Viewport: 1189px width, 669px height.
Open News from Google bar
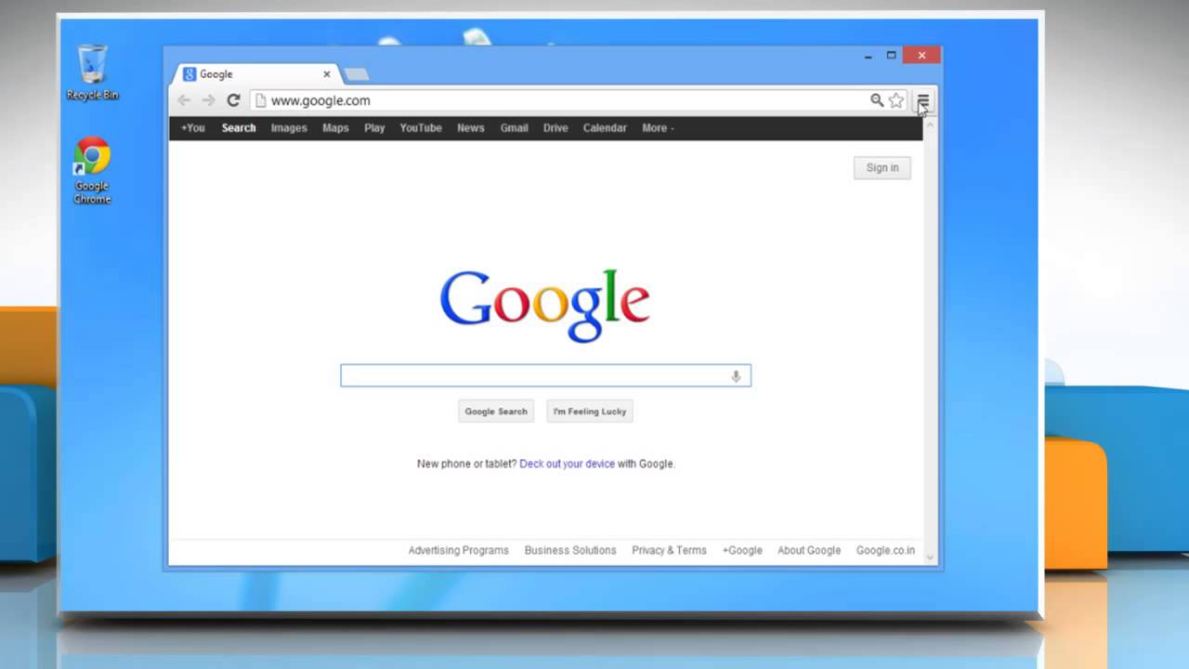click(470, 128)
